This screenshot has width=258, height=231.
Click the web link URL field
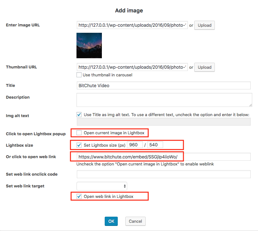(163, 157)
